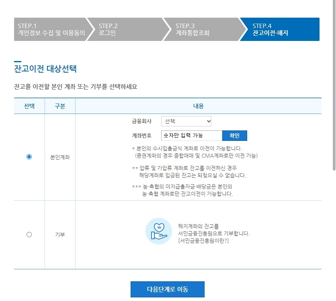
Task: Click the 농·축협의 미지급출자금 note
Action: click(182, 187)
